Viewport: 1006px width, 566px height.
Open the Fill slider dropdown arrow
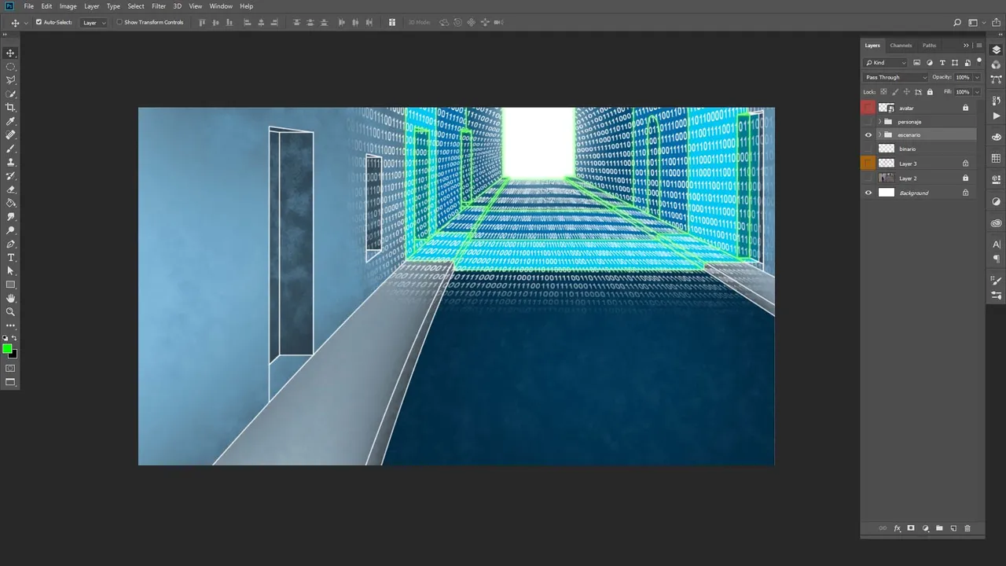977,92
